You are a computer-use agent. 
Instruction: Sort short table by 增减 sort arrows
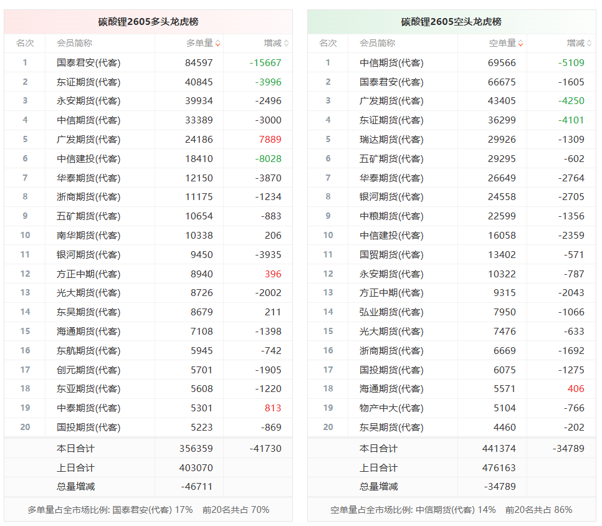coord(590,44)
